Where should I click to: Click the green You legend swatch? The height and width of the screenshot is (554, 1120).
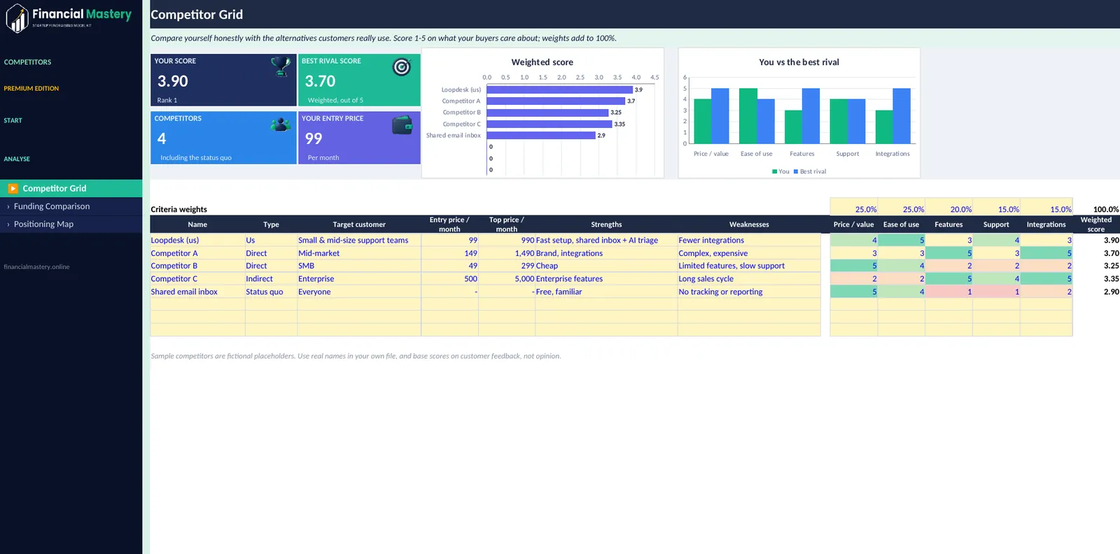tap(774, 171)
